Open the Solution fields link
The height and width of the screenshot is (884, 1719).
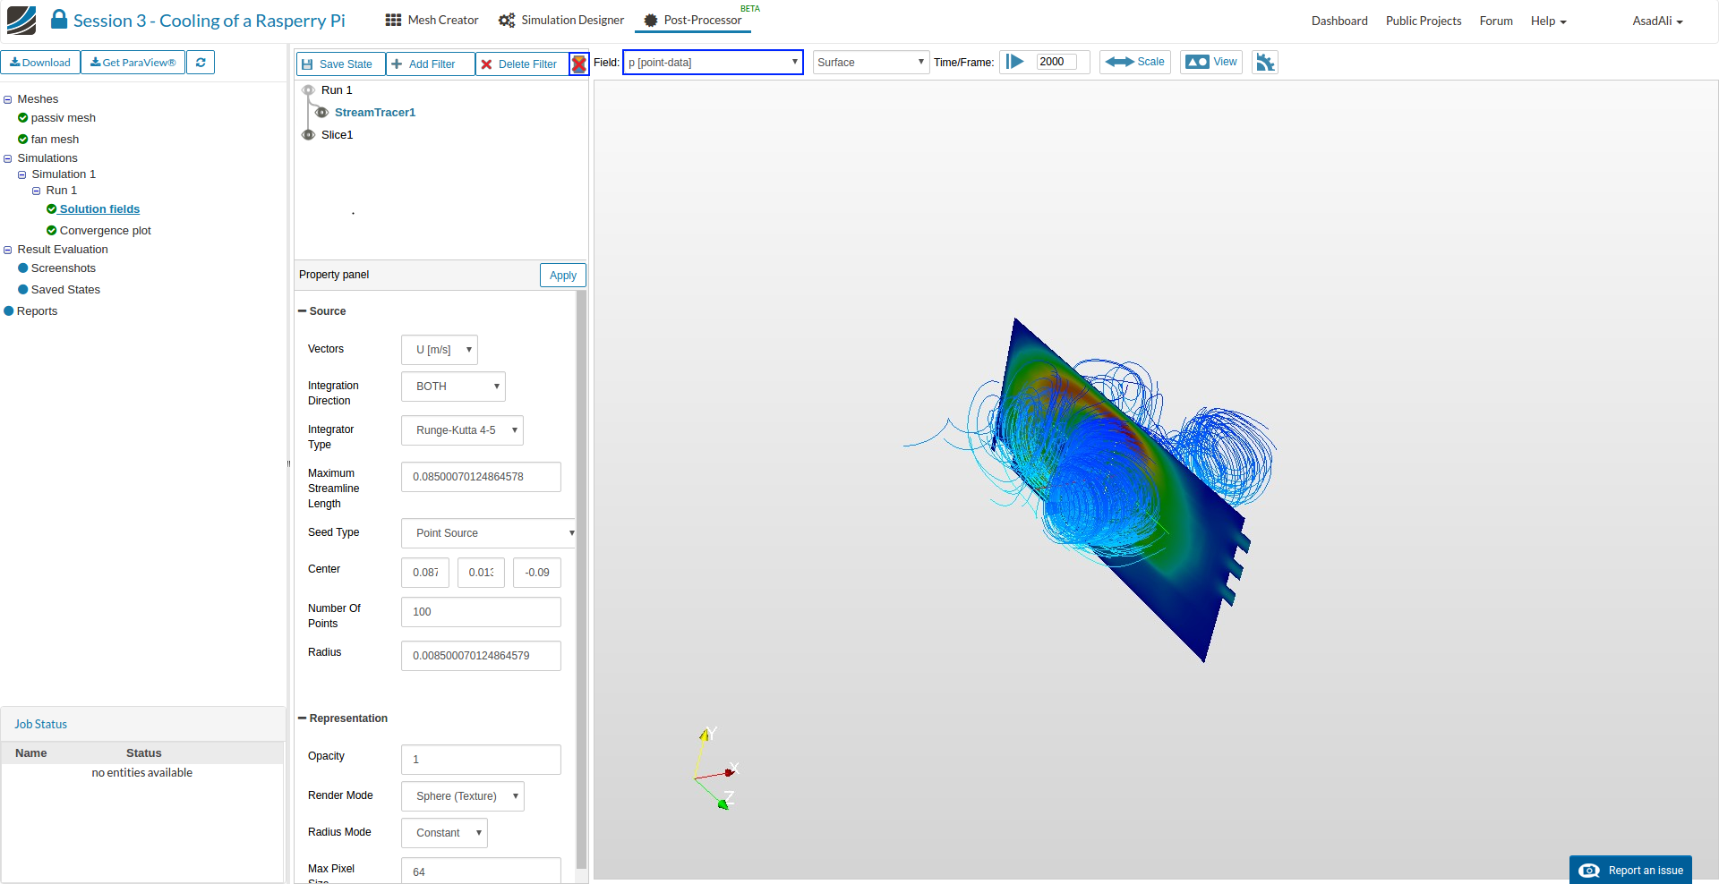pos(99,209)
